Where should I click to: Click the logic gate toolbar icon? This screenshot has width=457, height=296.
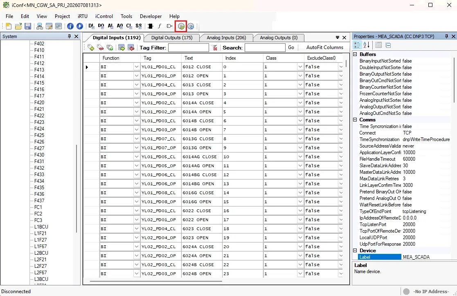tap(169, 26)
